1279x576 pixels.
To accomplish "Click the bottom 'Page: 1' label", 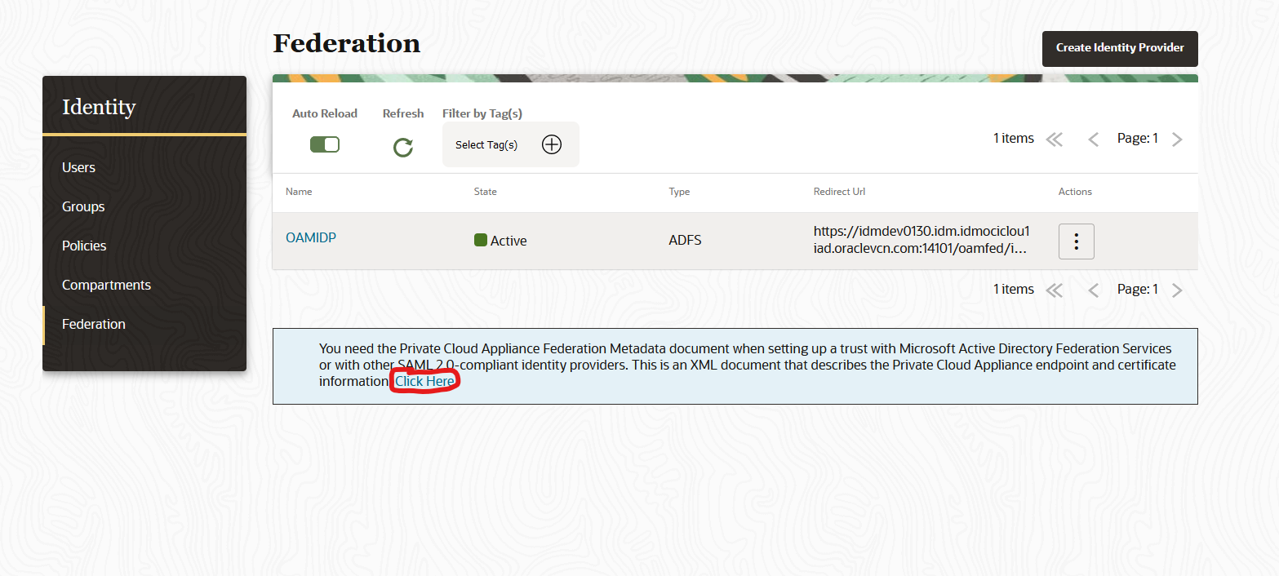I will click(1138, 290).
